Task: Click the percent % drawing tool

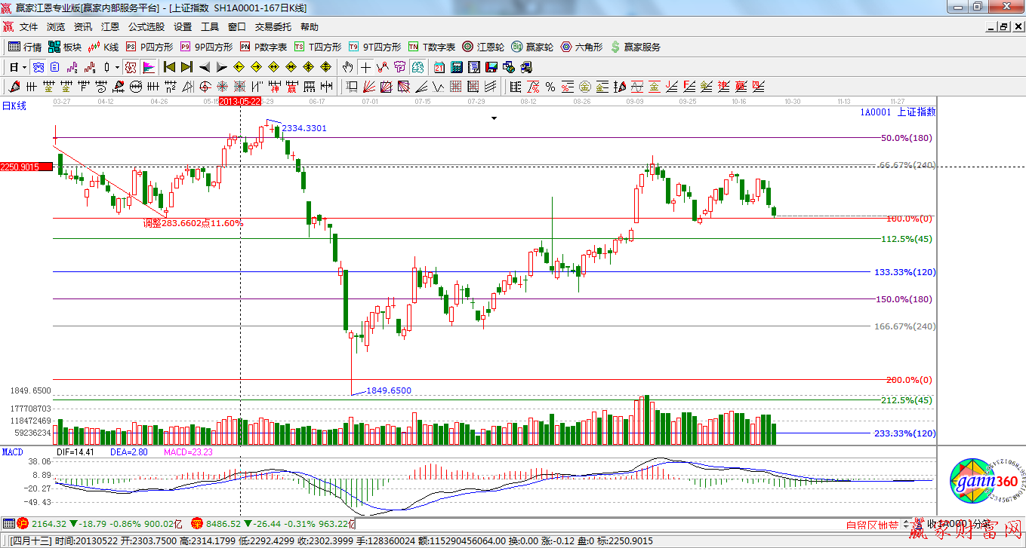Action: click(x=550, y=87)
